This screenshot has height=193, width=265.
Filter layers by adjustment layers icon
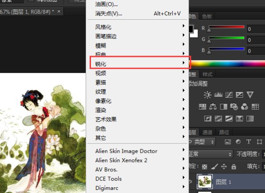click(238, 142)
